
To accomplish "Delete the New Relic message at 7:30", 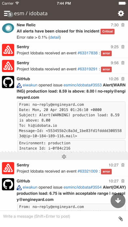I will click(x=123, y=25).
